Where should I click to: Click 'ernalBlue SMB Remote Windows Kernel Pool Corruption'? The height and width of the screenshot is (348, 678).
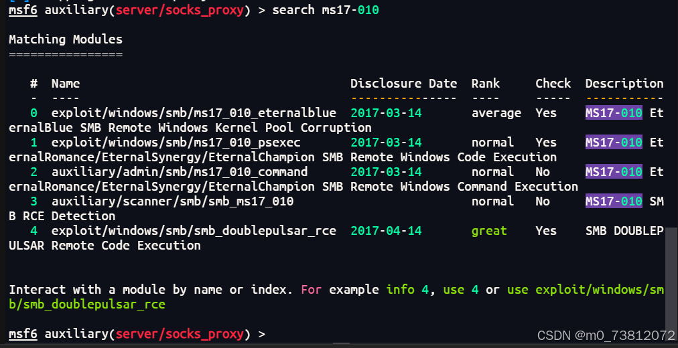pos(190,128)
